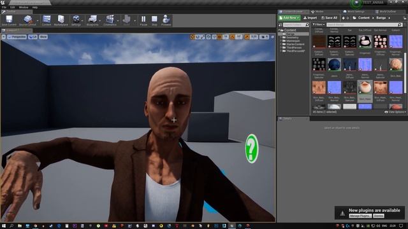Screen dimensions: 408x229
Task: Open the Marketplace from the toolbar
Action: (61, 20)
